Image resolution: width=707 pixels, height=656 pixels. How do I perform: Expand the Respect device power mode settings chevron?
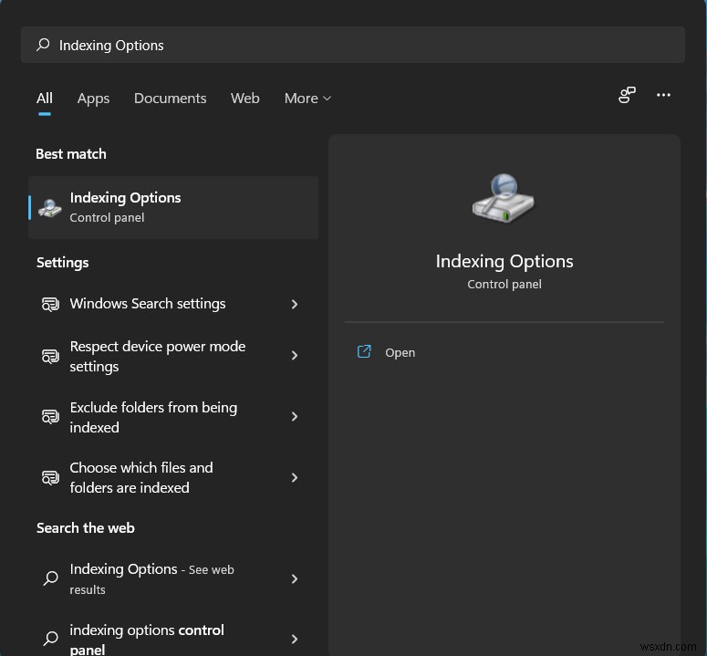[x=295, y=356]
